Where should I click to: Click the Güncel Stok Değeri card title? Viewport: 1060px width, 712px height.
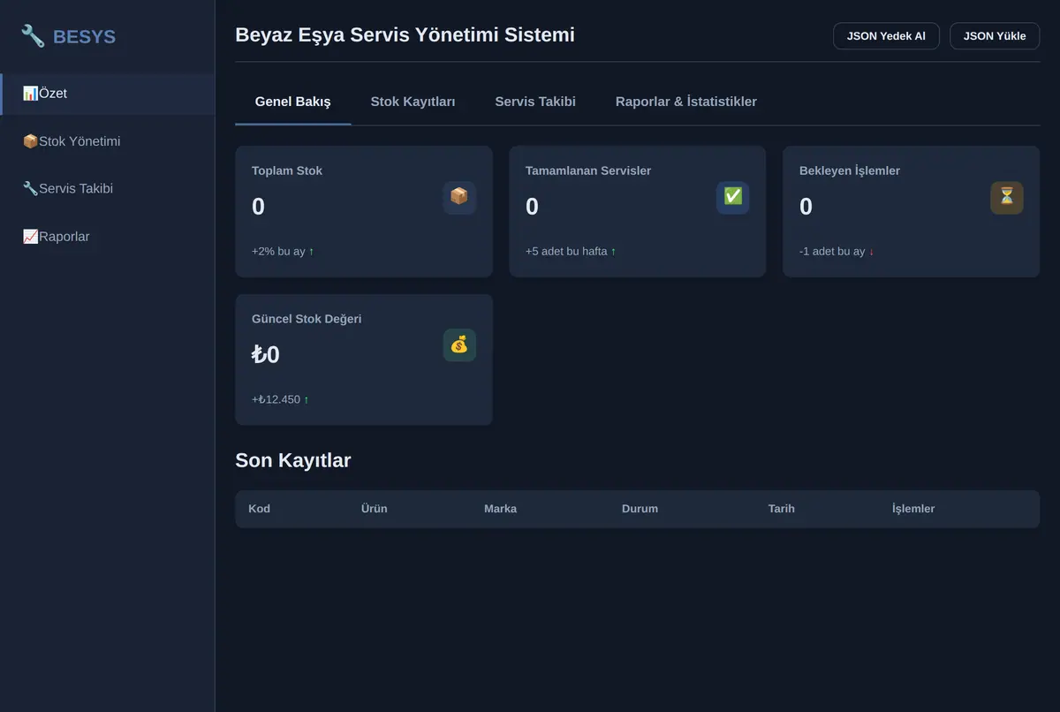click(307, 319)
